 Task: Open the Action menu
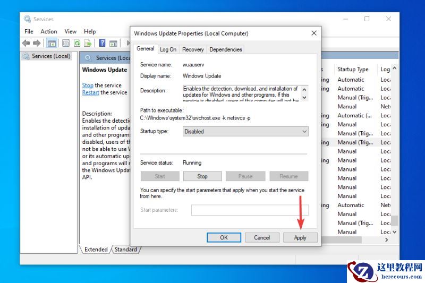pyautogui.click(x=49, y=31)
